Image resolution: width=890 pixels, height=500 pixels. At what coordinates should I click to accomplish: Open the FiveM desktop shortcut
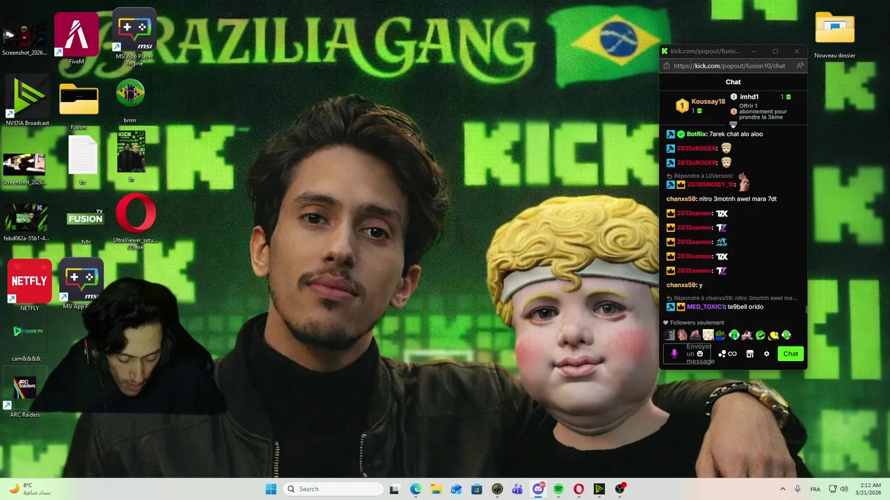click(76, 38)
